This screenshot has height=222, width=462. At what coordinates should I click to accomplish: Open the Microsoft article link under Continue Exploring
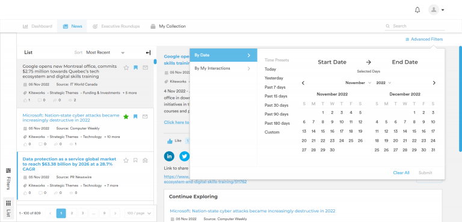pyautogui.click(x=253, y=211)
